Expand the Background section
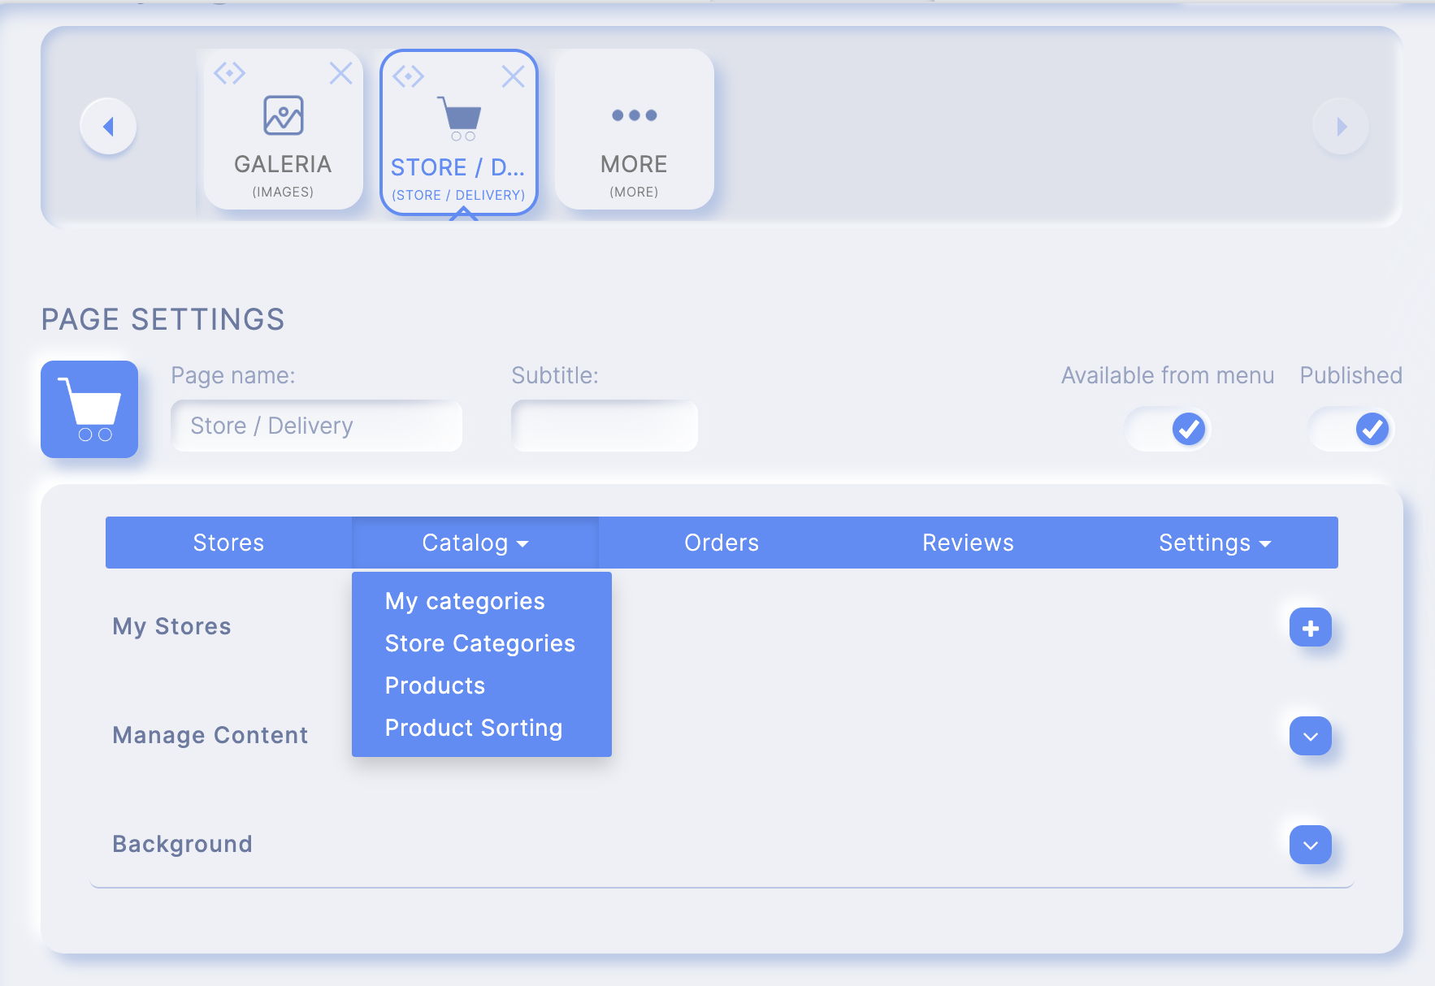Screen dimensions: 1435x986 1310,845
